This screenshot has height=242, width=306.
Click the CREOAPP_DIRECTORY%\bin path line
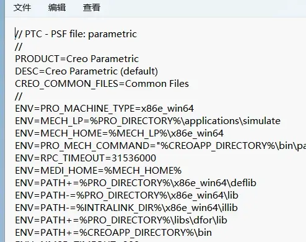click(x=113, y=233)
